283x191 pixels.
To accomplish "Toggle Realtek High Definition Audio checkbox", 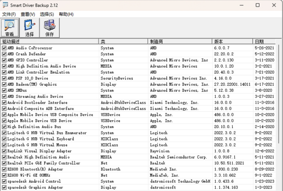I will point(4,157).
